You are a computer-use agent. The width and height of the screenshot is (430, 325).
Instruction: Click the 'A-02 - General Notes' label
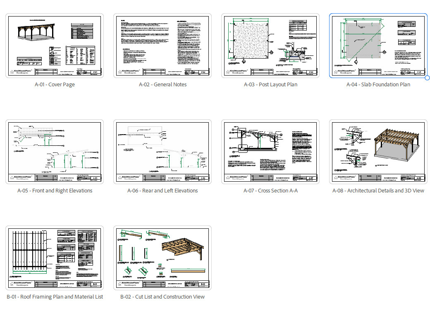click(162, 85)
